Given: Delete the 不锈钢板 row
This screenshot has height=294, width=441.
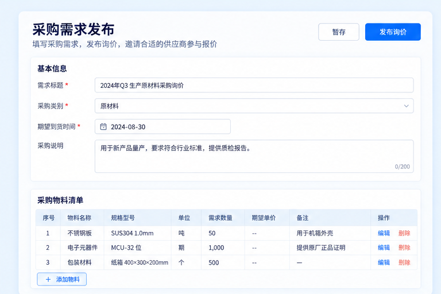Looking at the screenshot, I should [x=404, y=233].
